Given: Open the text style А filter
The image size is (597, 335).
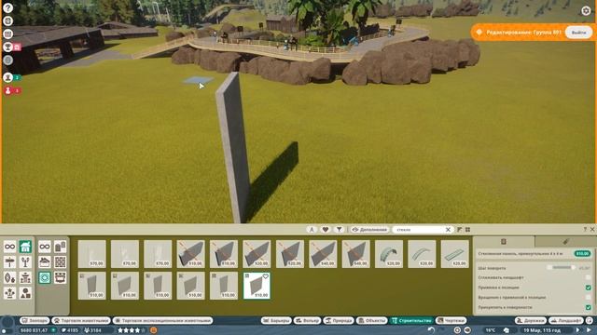Looking at the screenshot, I should (312, 230).
